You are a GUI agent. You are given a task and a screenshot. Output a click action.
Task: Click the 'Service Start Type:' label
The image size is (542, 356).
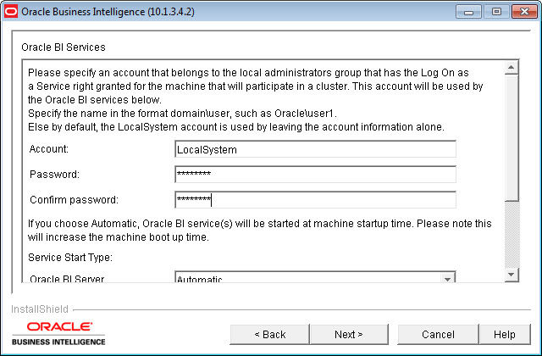[70, 258]
